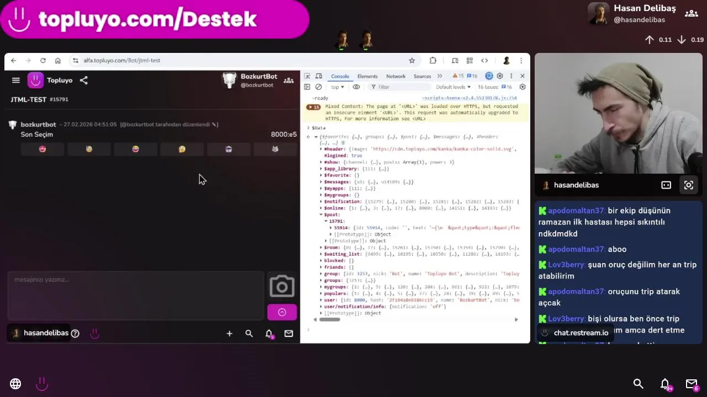
Task: Open the Default levels dropdown
Action: tap(453, 87)
